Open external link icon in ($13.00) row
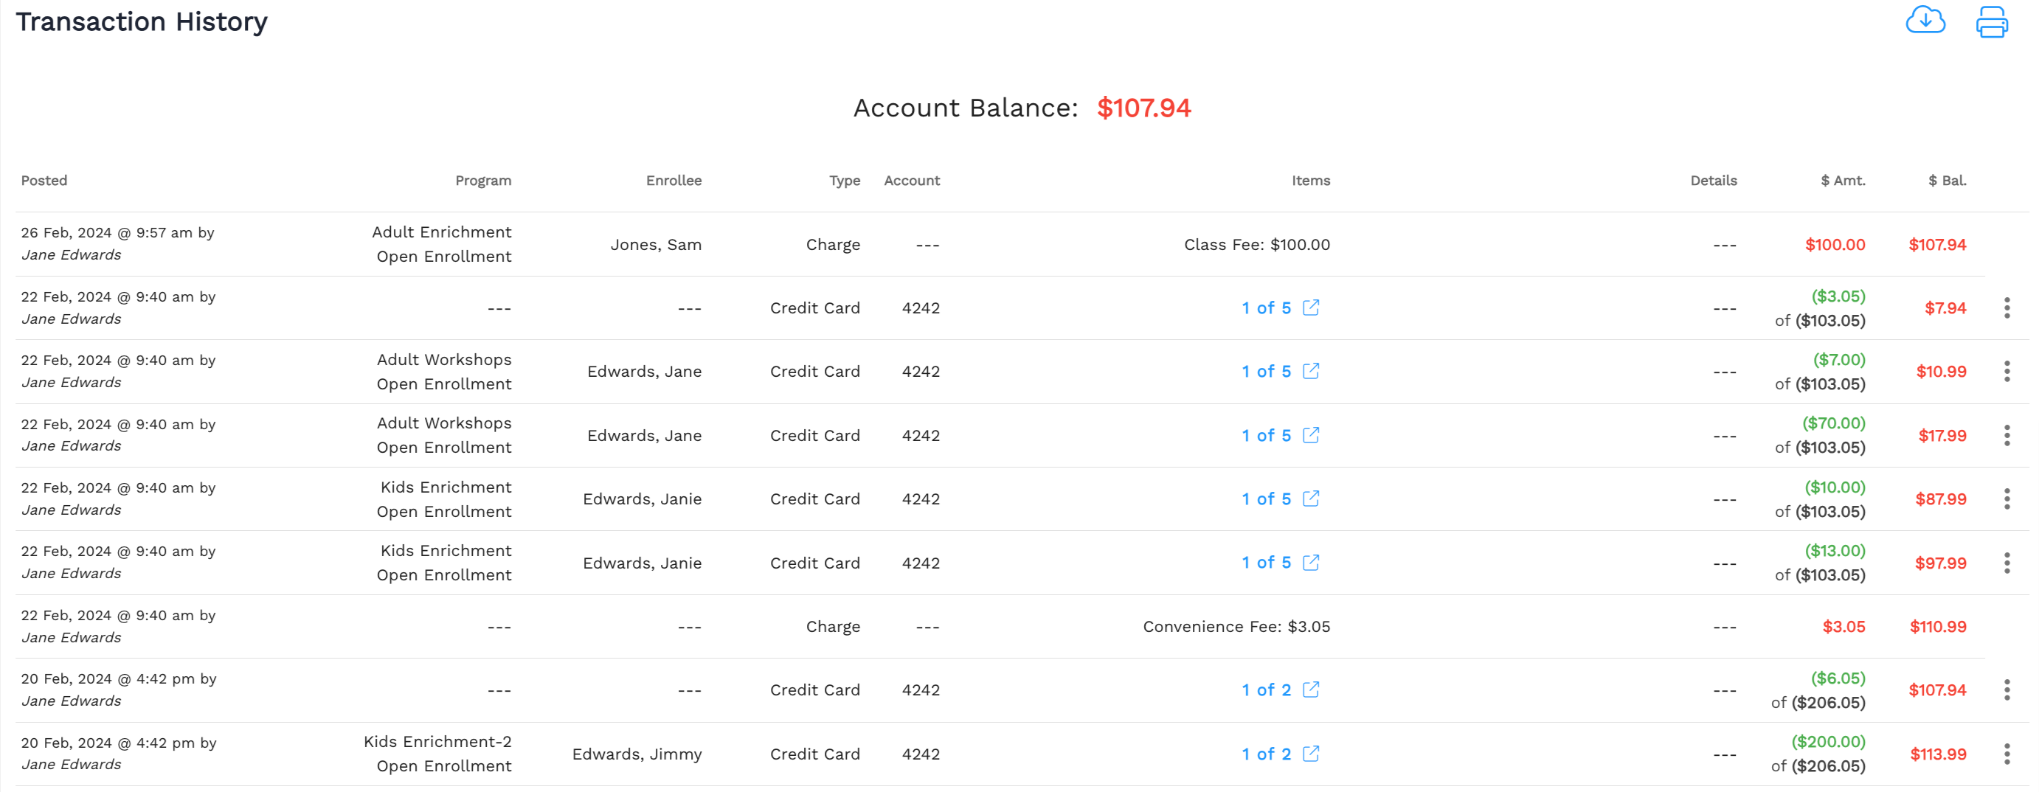This screenshot has height=792, width=2039. 1311,562
